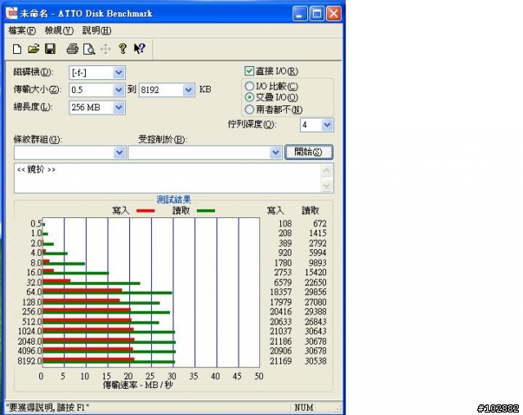Image resolution: width=523 pixels, height=415 pixels.
Task: Expand the 受控制於 dropdown
Action: point(275,153)
